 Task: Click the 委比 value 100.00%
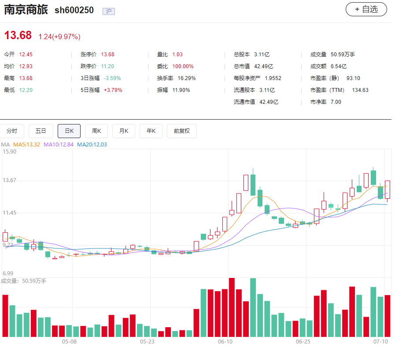183,66
